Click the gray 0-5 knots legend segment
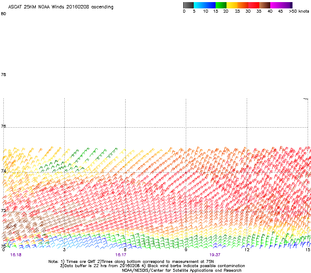This screenshot has height=273, width=311. coord(188,5)
